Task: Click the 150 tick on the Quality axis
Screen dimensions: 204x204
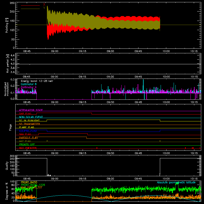Action: pyautogui.click(x=12, y=166)
